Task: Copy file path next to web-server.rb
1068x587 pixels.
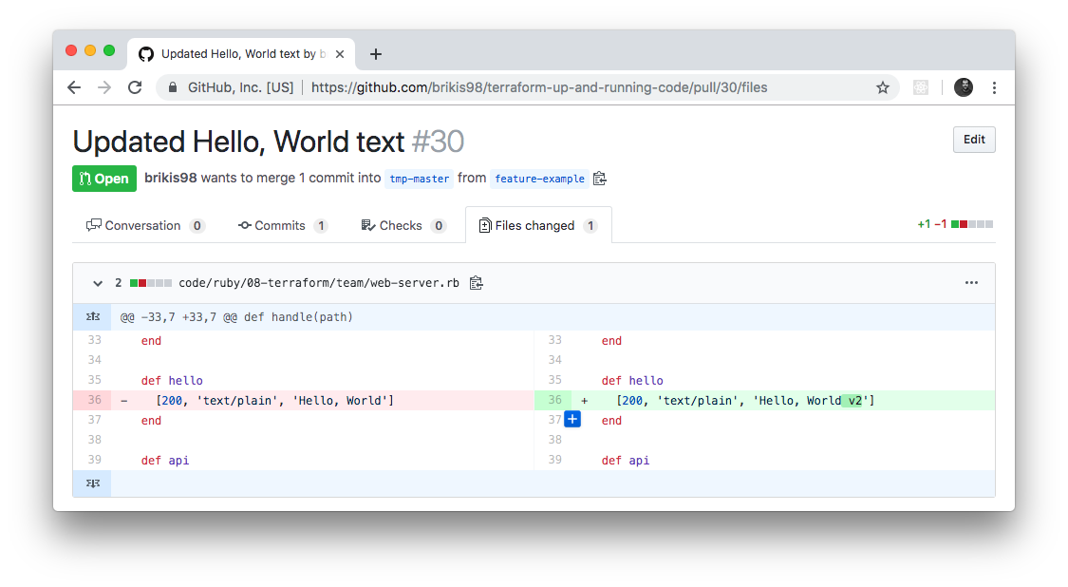Action: point(477,282)
